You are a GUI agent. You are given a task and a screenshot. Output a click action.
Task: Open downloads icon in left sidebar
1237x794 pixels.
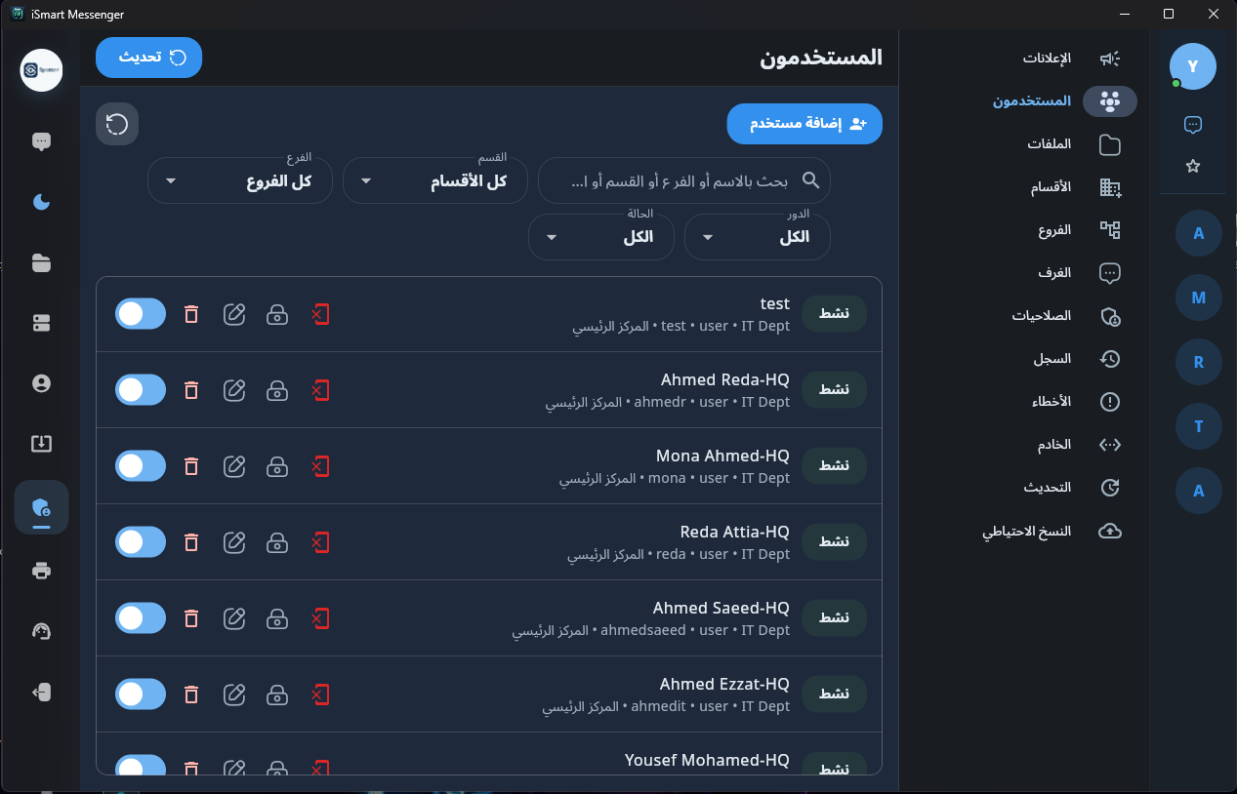point(41,444)
